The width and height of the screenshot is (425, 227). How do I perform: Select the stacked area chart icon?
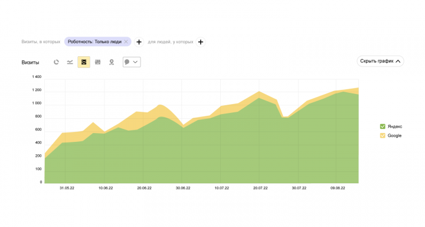coord(84,62)
